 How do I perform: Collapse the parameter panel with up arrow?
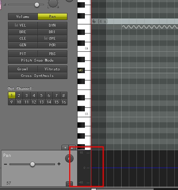click(72, 148)
